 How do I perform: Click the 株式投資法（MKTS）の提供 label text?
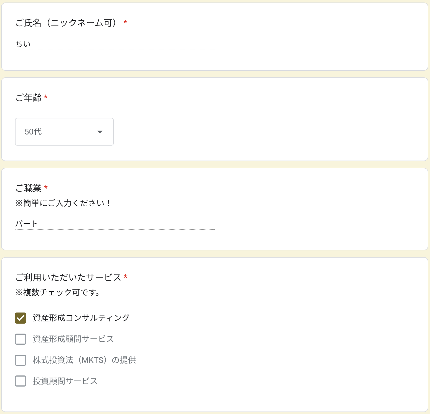(x=84, y=360)
